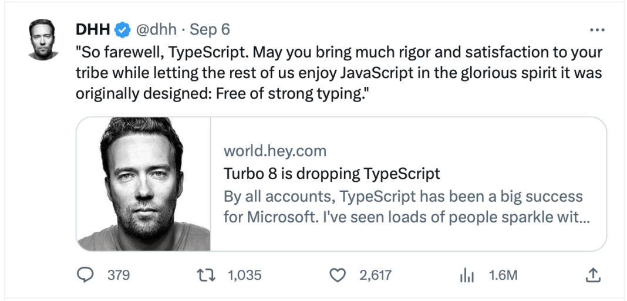Click the 379 replies count
The width and height of the screenshot is (627, 301).
(x=119, y=275)
